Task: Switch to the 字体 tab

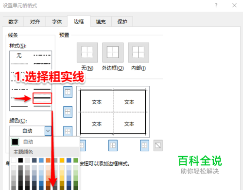Action: (57, 21)
